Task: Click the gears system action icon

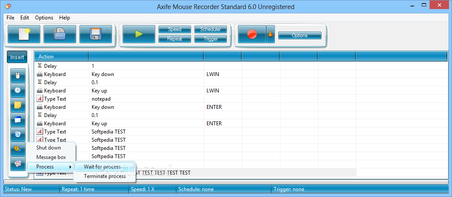Action: click(18, 149)
